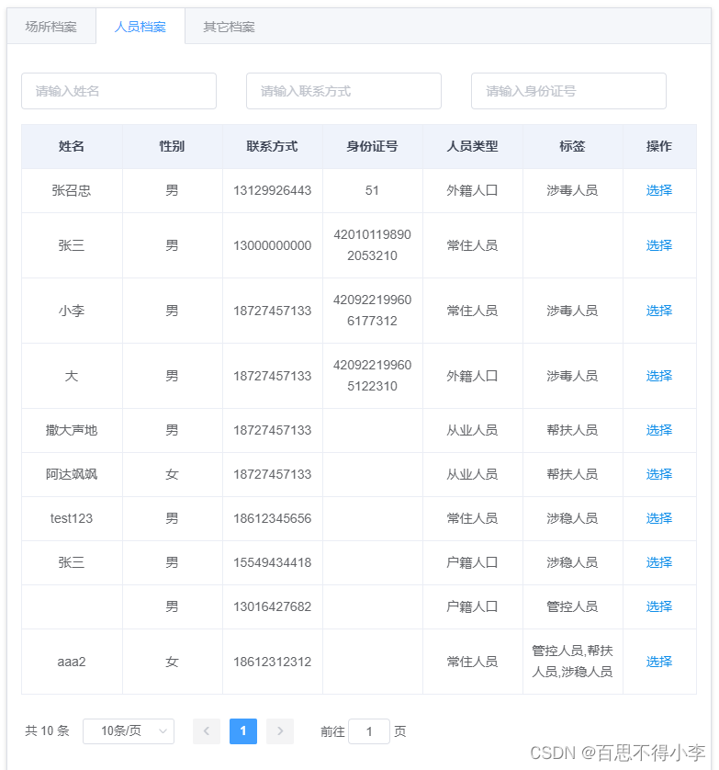This screenshot has width=719, height=770.
Task: Click the name cell test123
Action: (72, 518)
